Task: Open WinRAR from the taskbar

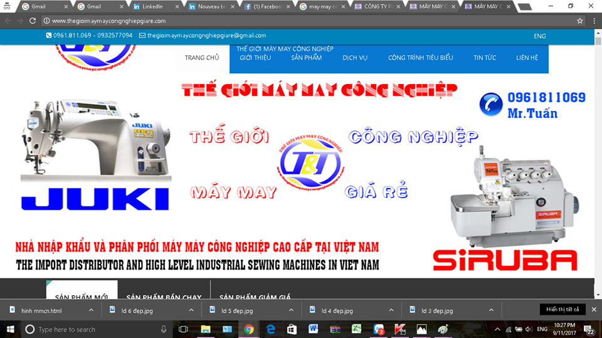Action: (x=335, y=329)
